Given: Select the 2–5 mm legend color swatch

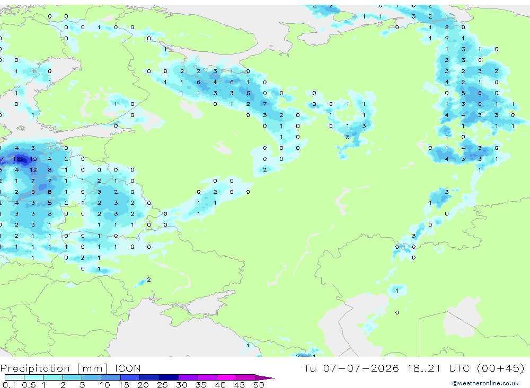Looking at the screenshot, I should pos(72,377).
